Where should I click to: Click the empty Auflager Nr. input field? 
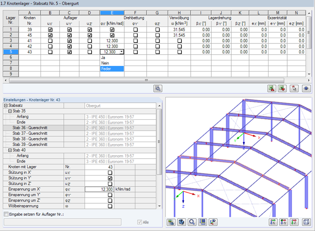click(63, 222)
